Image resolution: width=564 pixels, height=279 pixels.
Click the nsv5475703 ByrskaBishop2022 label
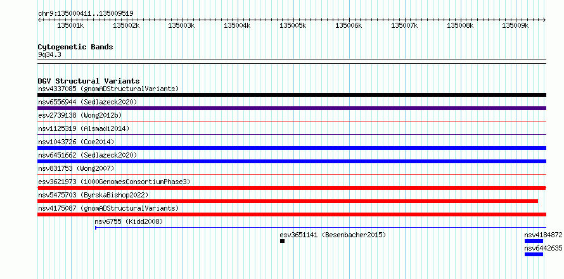pos(93,195)
